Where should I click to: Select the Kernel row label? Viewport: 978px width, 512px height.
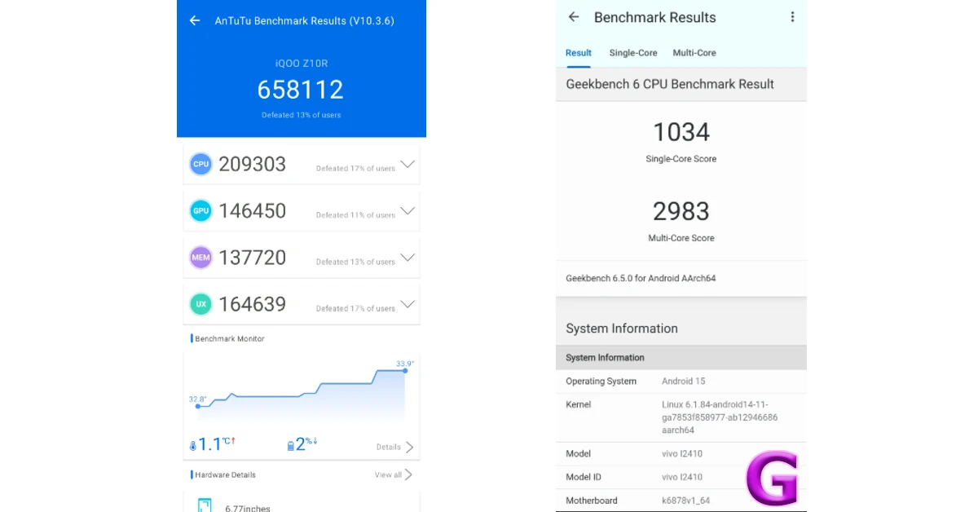click(579, 404)
